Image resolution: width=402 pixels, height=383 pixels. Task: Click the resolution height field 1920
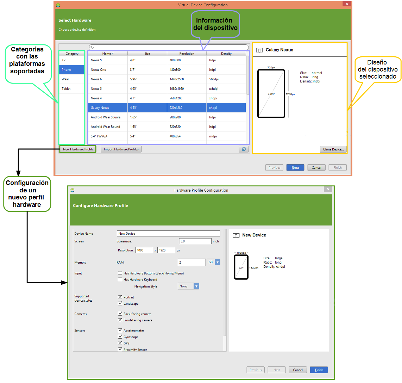coord(167,250)
